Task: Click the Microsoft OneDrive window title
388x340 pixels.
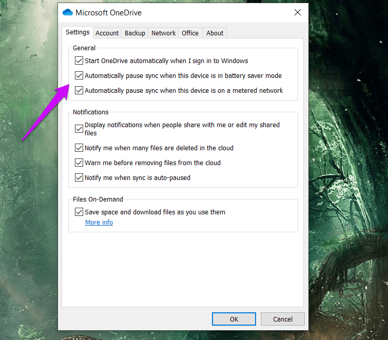Action: coord(108,13)
